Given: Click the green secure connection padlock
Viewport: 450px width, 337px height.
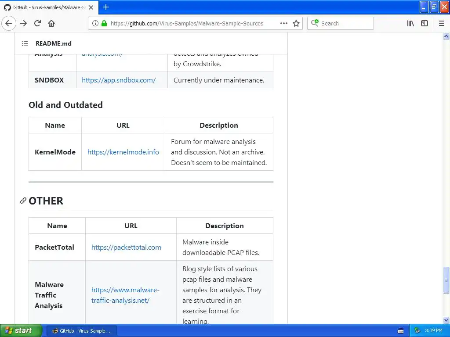Looking at the screenshot, I should coord(104,23).
